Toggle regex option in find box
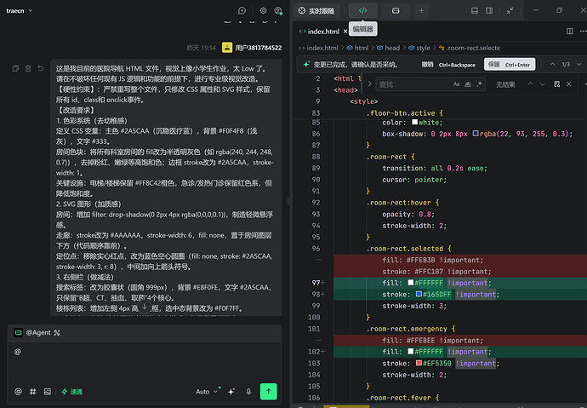The image size is (587, 408). coord(480,84)
